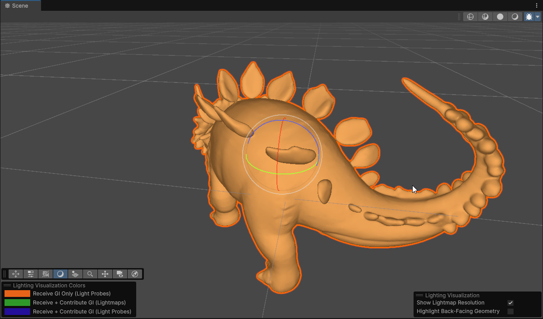Switch to Shaded Wireframe draw mode
The image size is (543, 319).
tap(485, 17)
